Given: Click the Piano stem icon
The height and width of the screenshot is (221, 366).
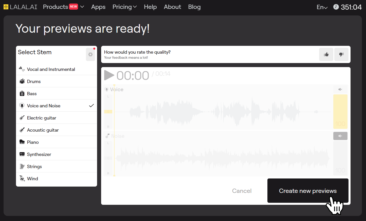Looking at the screenshot, I should (22, 142).
